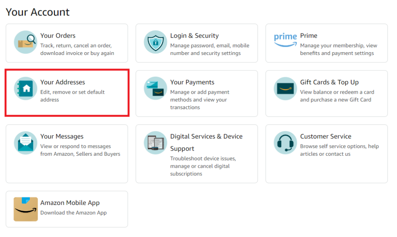
Task: Open Gift Cards & Top Up heading
Action: [x=330, y=82]
